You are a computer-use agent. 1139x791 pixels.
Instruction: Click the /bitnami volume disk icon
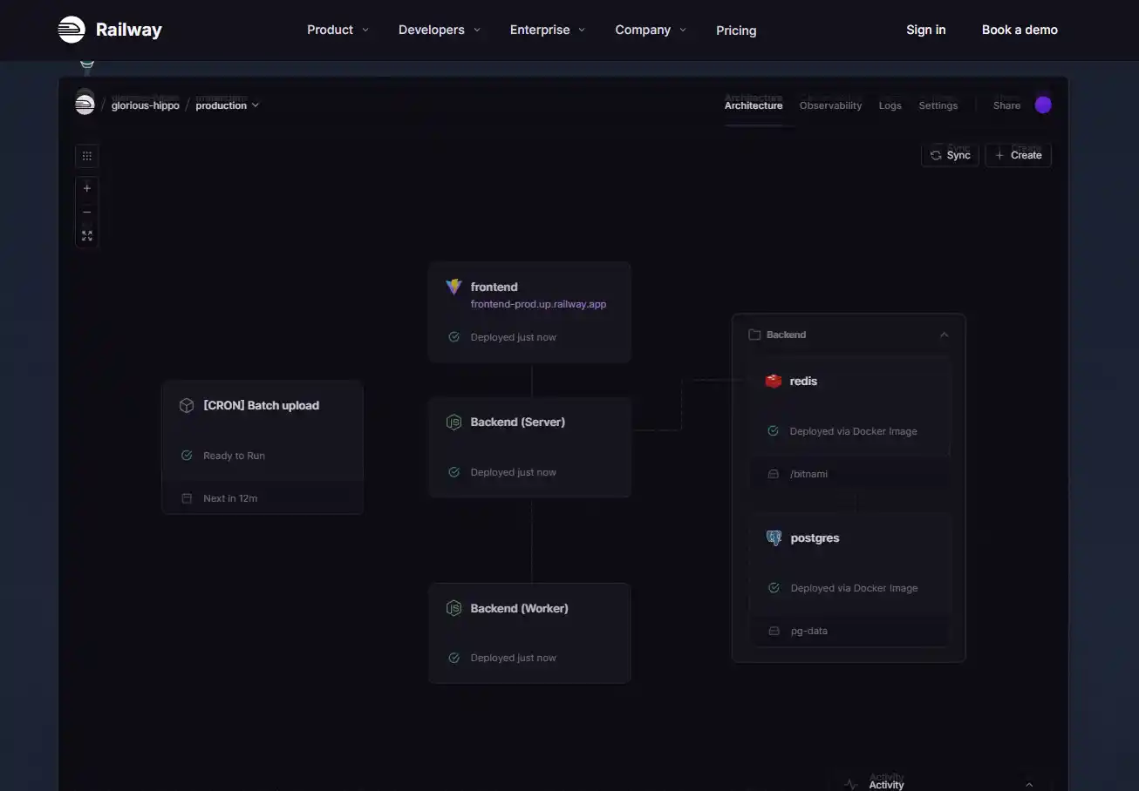click(773, 474)
